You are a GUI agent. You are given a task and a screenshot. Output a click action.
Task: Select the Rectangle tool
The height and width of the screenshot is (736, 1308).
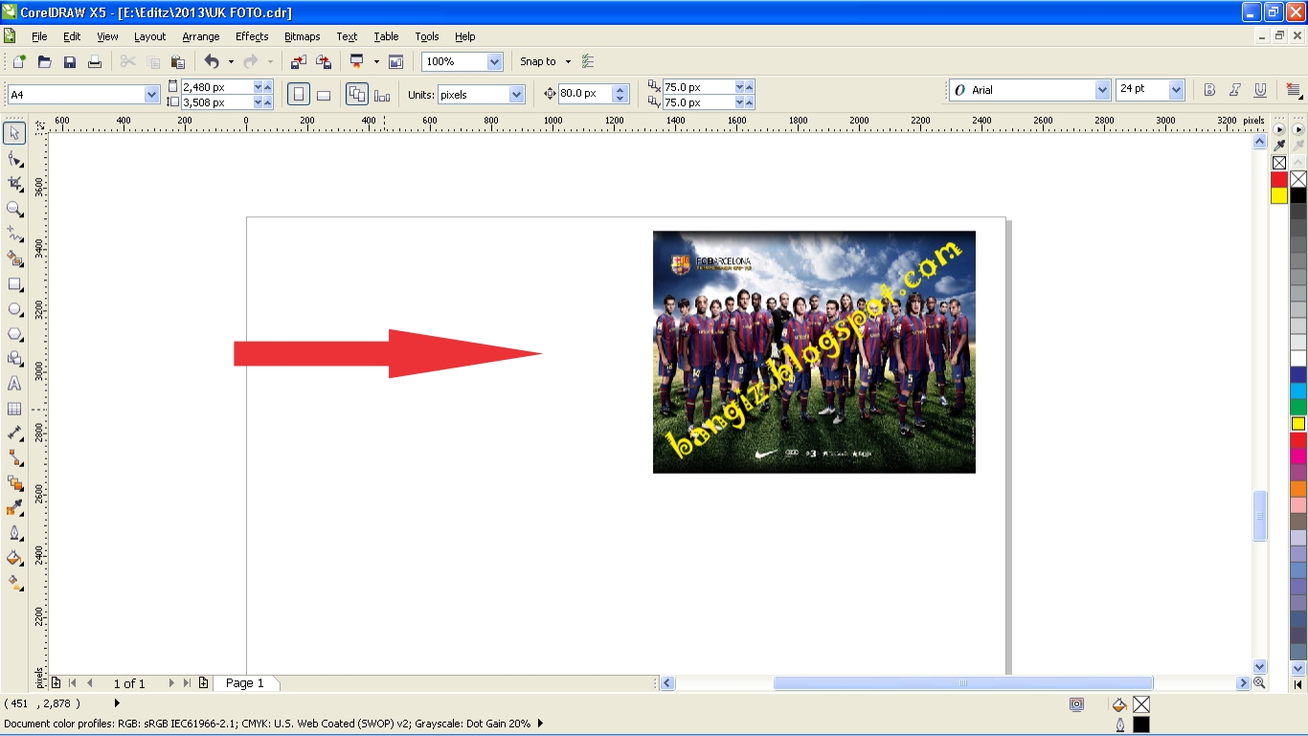coord(13,284)
